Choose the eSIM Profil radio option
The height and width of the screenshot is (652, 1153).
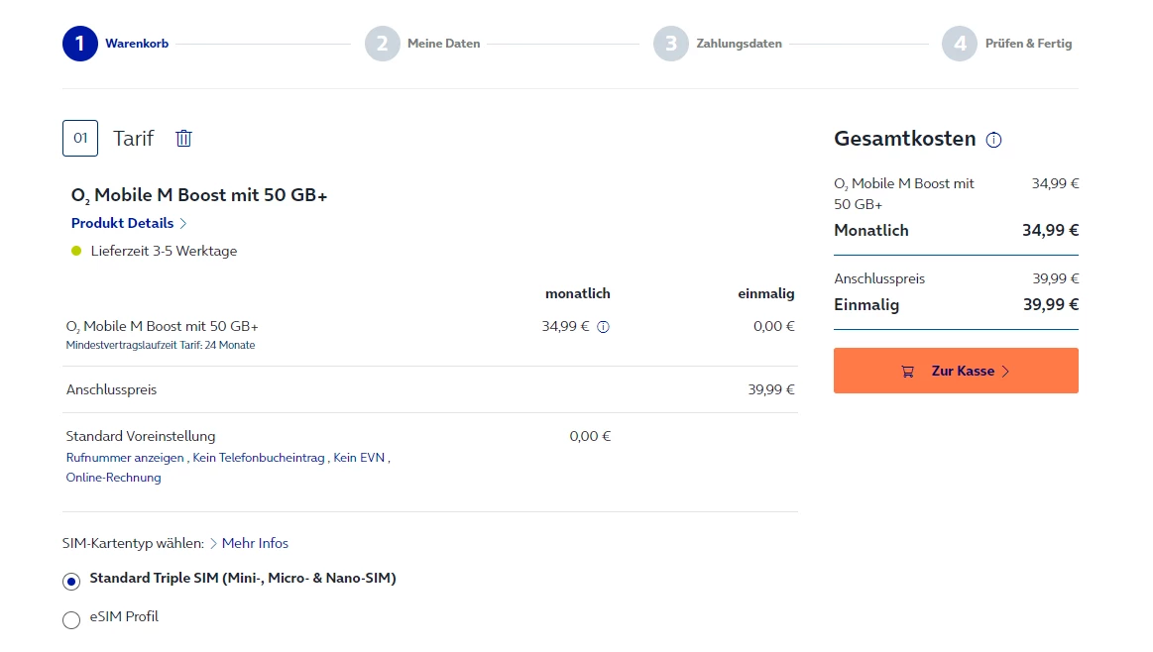pos(71,620)
